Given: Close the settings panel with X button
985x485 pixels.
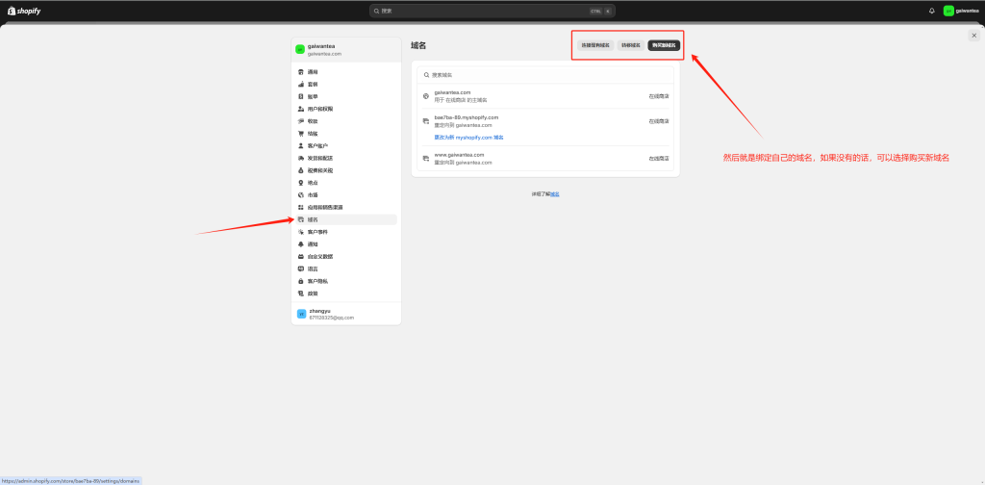Looking at the screenshot, I should (x=973, y=36).
